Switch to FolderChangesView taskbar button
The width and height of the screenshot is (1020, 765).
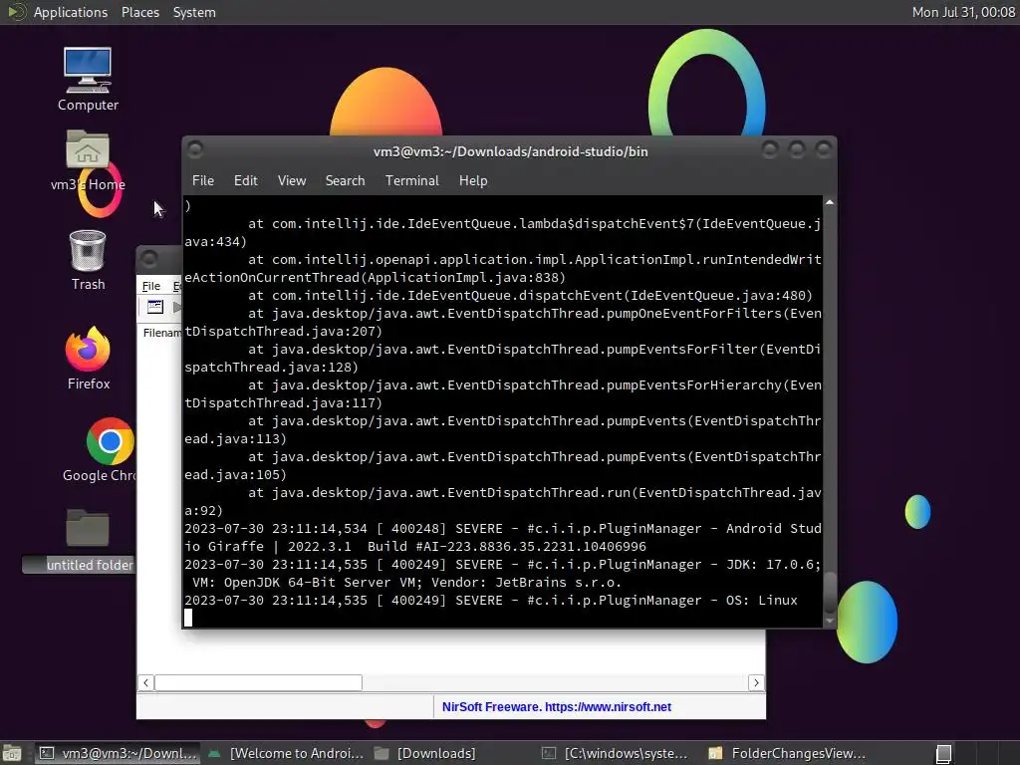(787, 753)
